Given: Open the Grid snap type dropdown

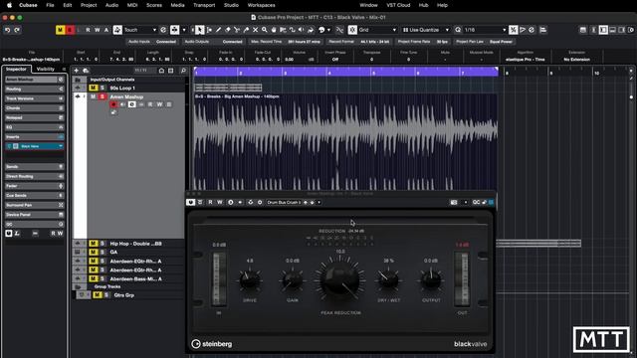Looking at the screenshot, I should point(377,30).
